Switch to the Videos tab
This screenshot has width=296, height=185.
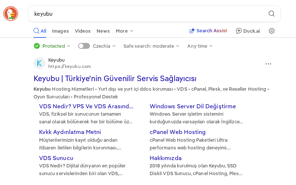click(83, 31)
